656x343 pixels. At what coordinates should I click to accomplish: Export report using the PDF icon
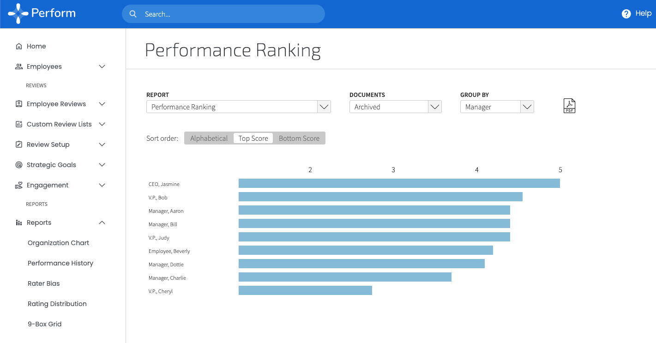point(569,106)
